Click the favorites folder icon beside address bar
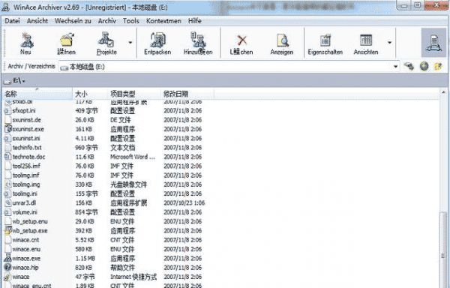 tap(438, 67)
